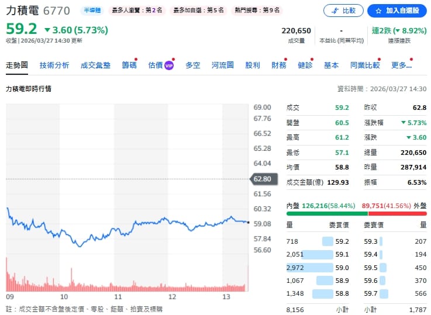
Task: Open the 技術分析 tab
Action: (54, 65)
